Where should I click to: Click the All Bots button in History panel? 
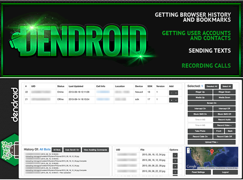point(57,150)
